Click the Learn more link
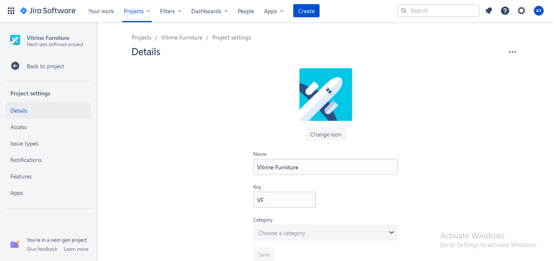This screenshot has height=261, width=554. 77,249
